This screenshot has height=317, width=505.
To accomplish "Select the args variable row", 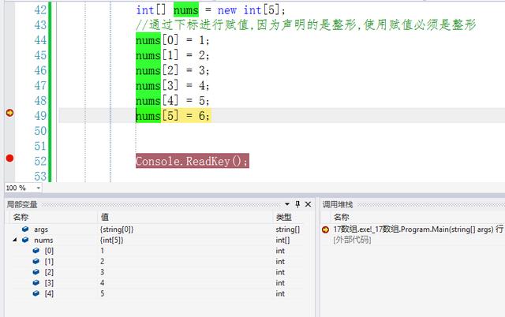I will tap(158, 229).
